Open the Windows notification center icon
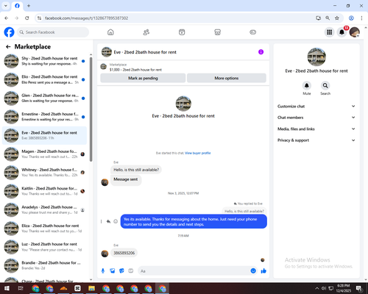 click(359, 288)
